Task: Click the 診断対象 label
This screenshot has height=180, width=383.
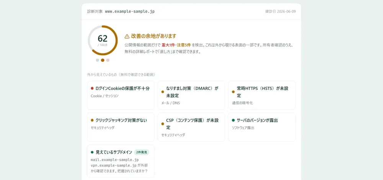Action: [x=95, y=12]
